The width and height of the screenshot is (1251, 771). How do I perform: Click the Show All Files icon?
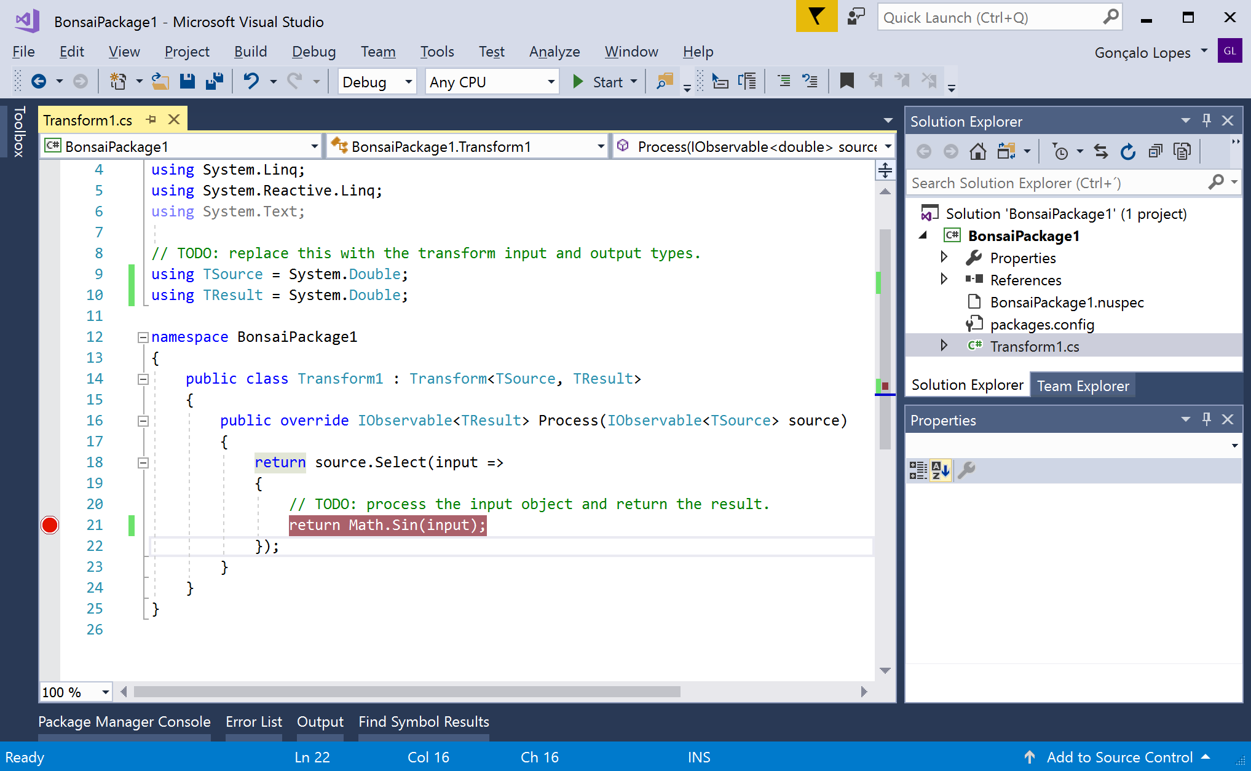(x=1182, y=151)
